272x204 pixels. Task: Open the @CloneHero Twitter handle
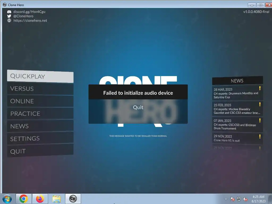click(x=23, y=16)
